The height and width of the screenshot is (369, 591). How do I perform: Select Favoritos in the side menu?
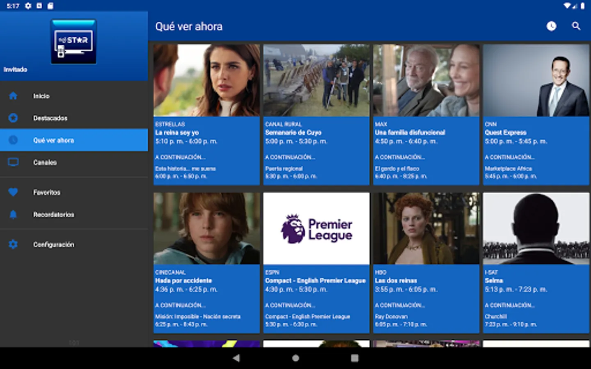pyautogui.click(x=74, y=192)
